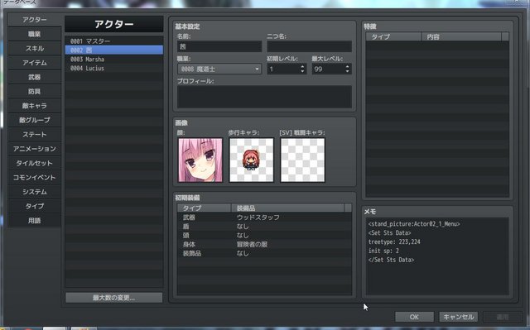Open the 防具 tab
This screenshot has width=530, height=330.
pos(35,92)
